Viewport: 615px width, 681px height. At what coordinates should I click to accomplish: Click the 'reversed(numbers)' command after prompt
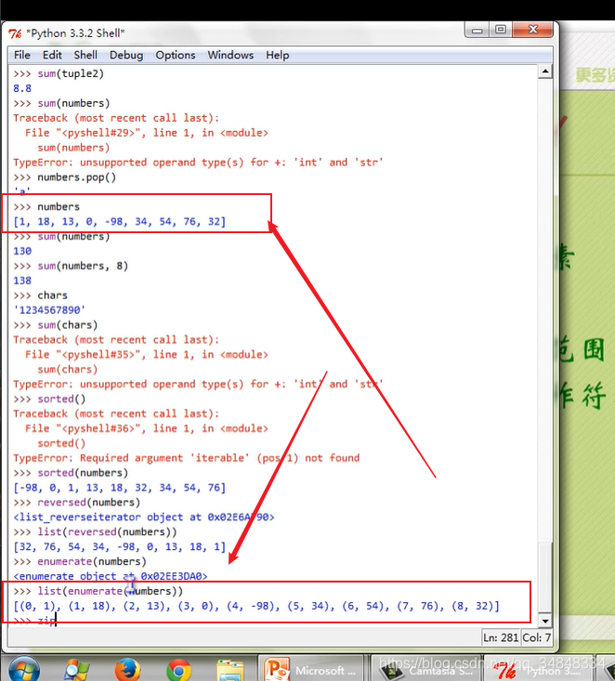[x=89, y=502]
